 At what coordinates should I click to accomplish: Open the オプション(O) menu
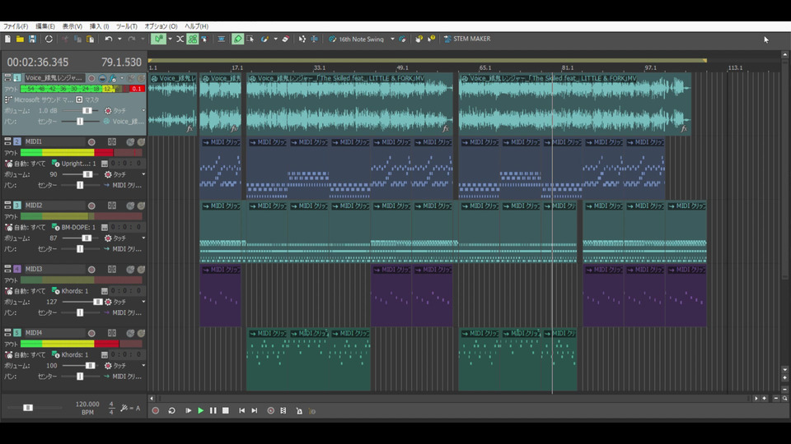tap(161, 26)
